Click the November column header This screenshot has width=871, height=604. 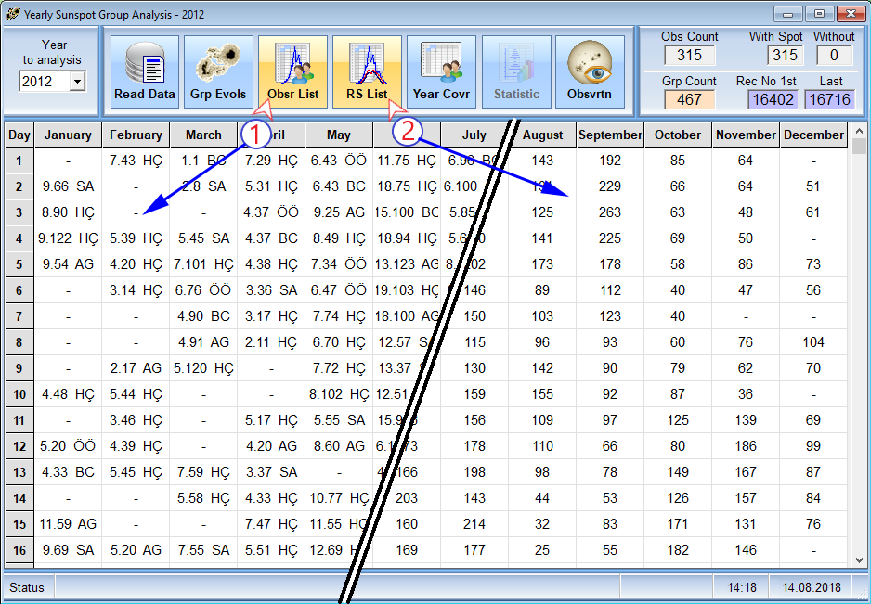(746, 135)
